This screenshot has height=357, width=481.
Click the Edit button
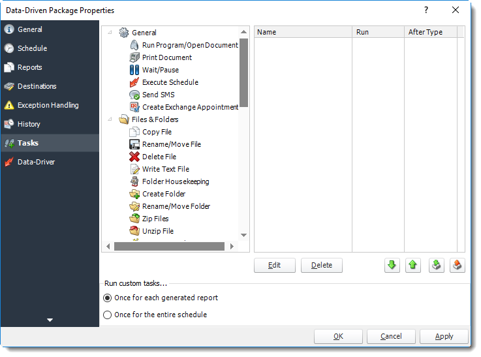point(275,265)
